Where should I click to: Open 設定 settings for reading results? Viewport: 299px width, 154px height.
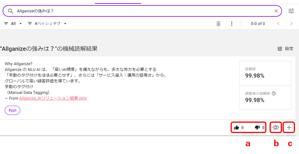pyautogui.click(x=285, y=49)
